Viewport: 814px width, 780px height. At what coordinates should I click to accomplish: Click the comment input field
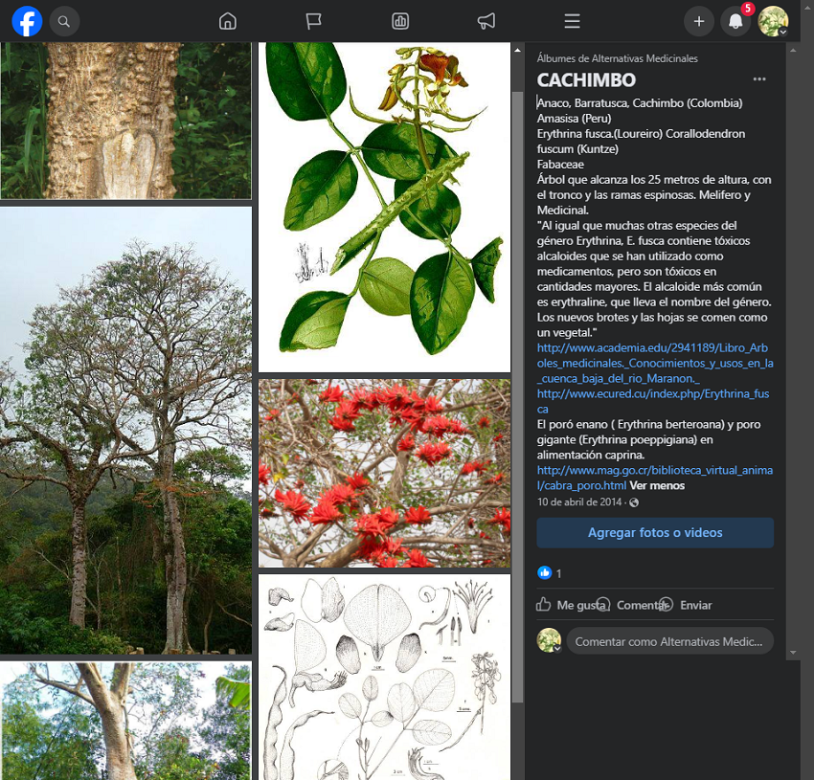point(668,641)
